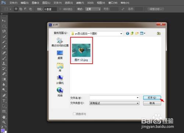Viewport: 184px width, 133px height.
Task: Click the 取消 button
Action: (152, 103)
